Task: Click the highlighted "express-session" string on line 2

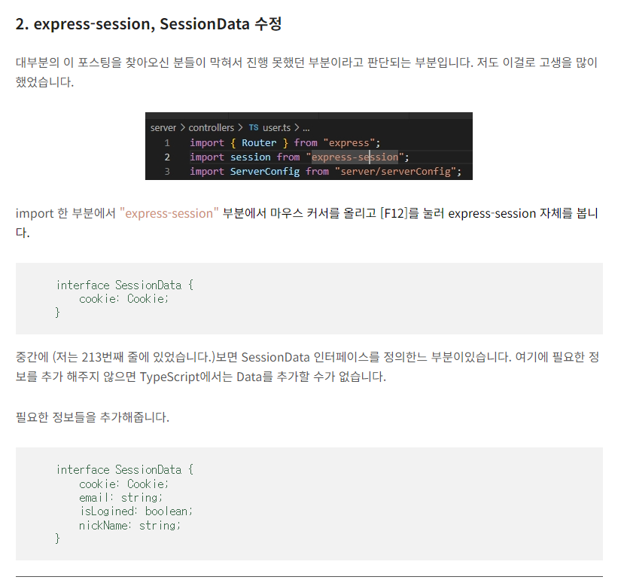Action: 355,157
